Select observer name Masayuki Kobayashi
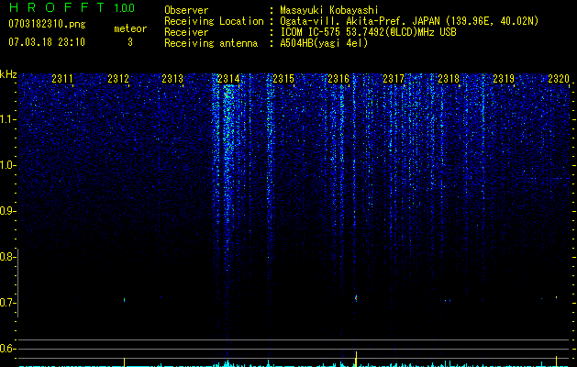This screenshot has width=577, height=367. click(x=329, y=10)
